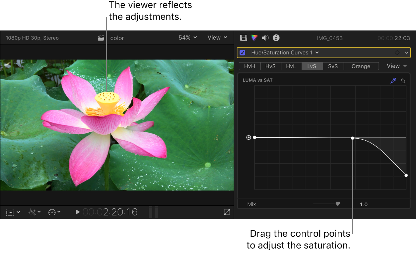This screenshot has width=417, height=255.
Task: Open the viewer's View menu
Action: 217,38
